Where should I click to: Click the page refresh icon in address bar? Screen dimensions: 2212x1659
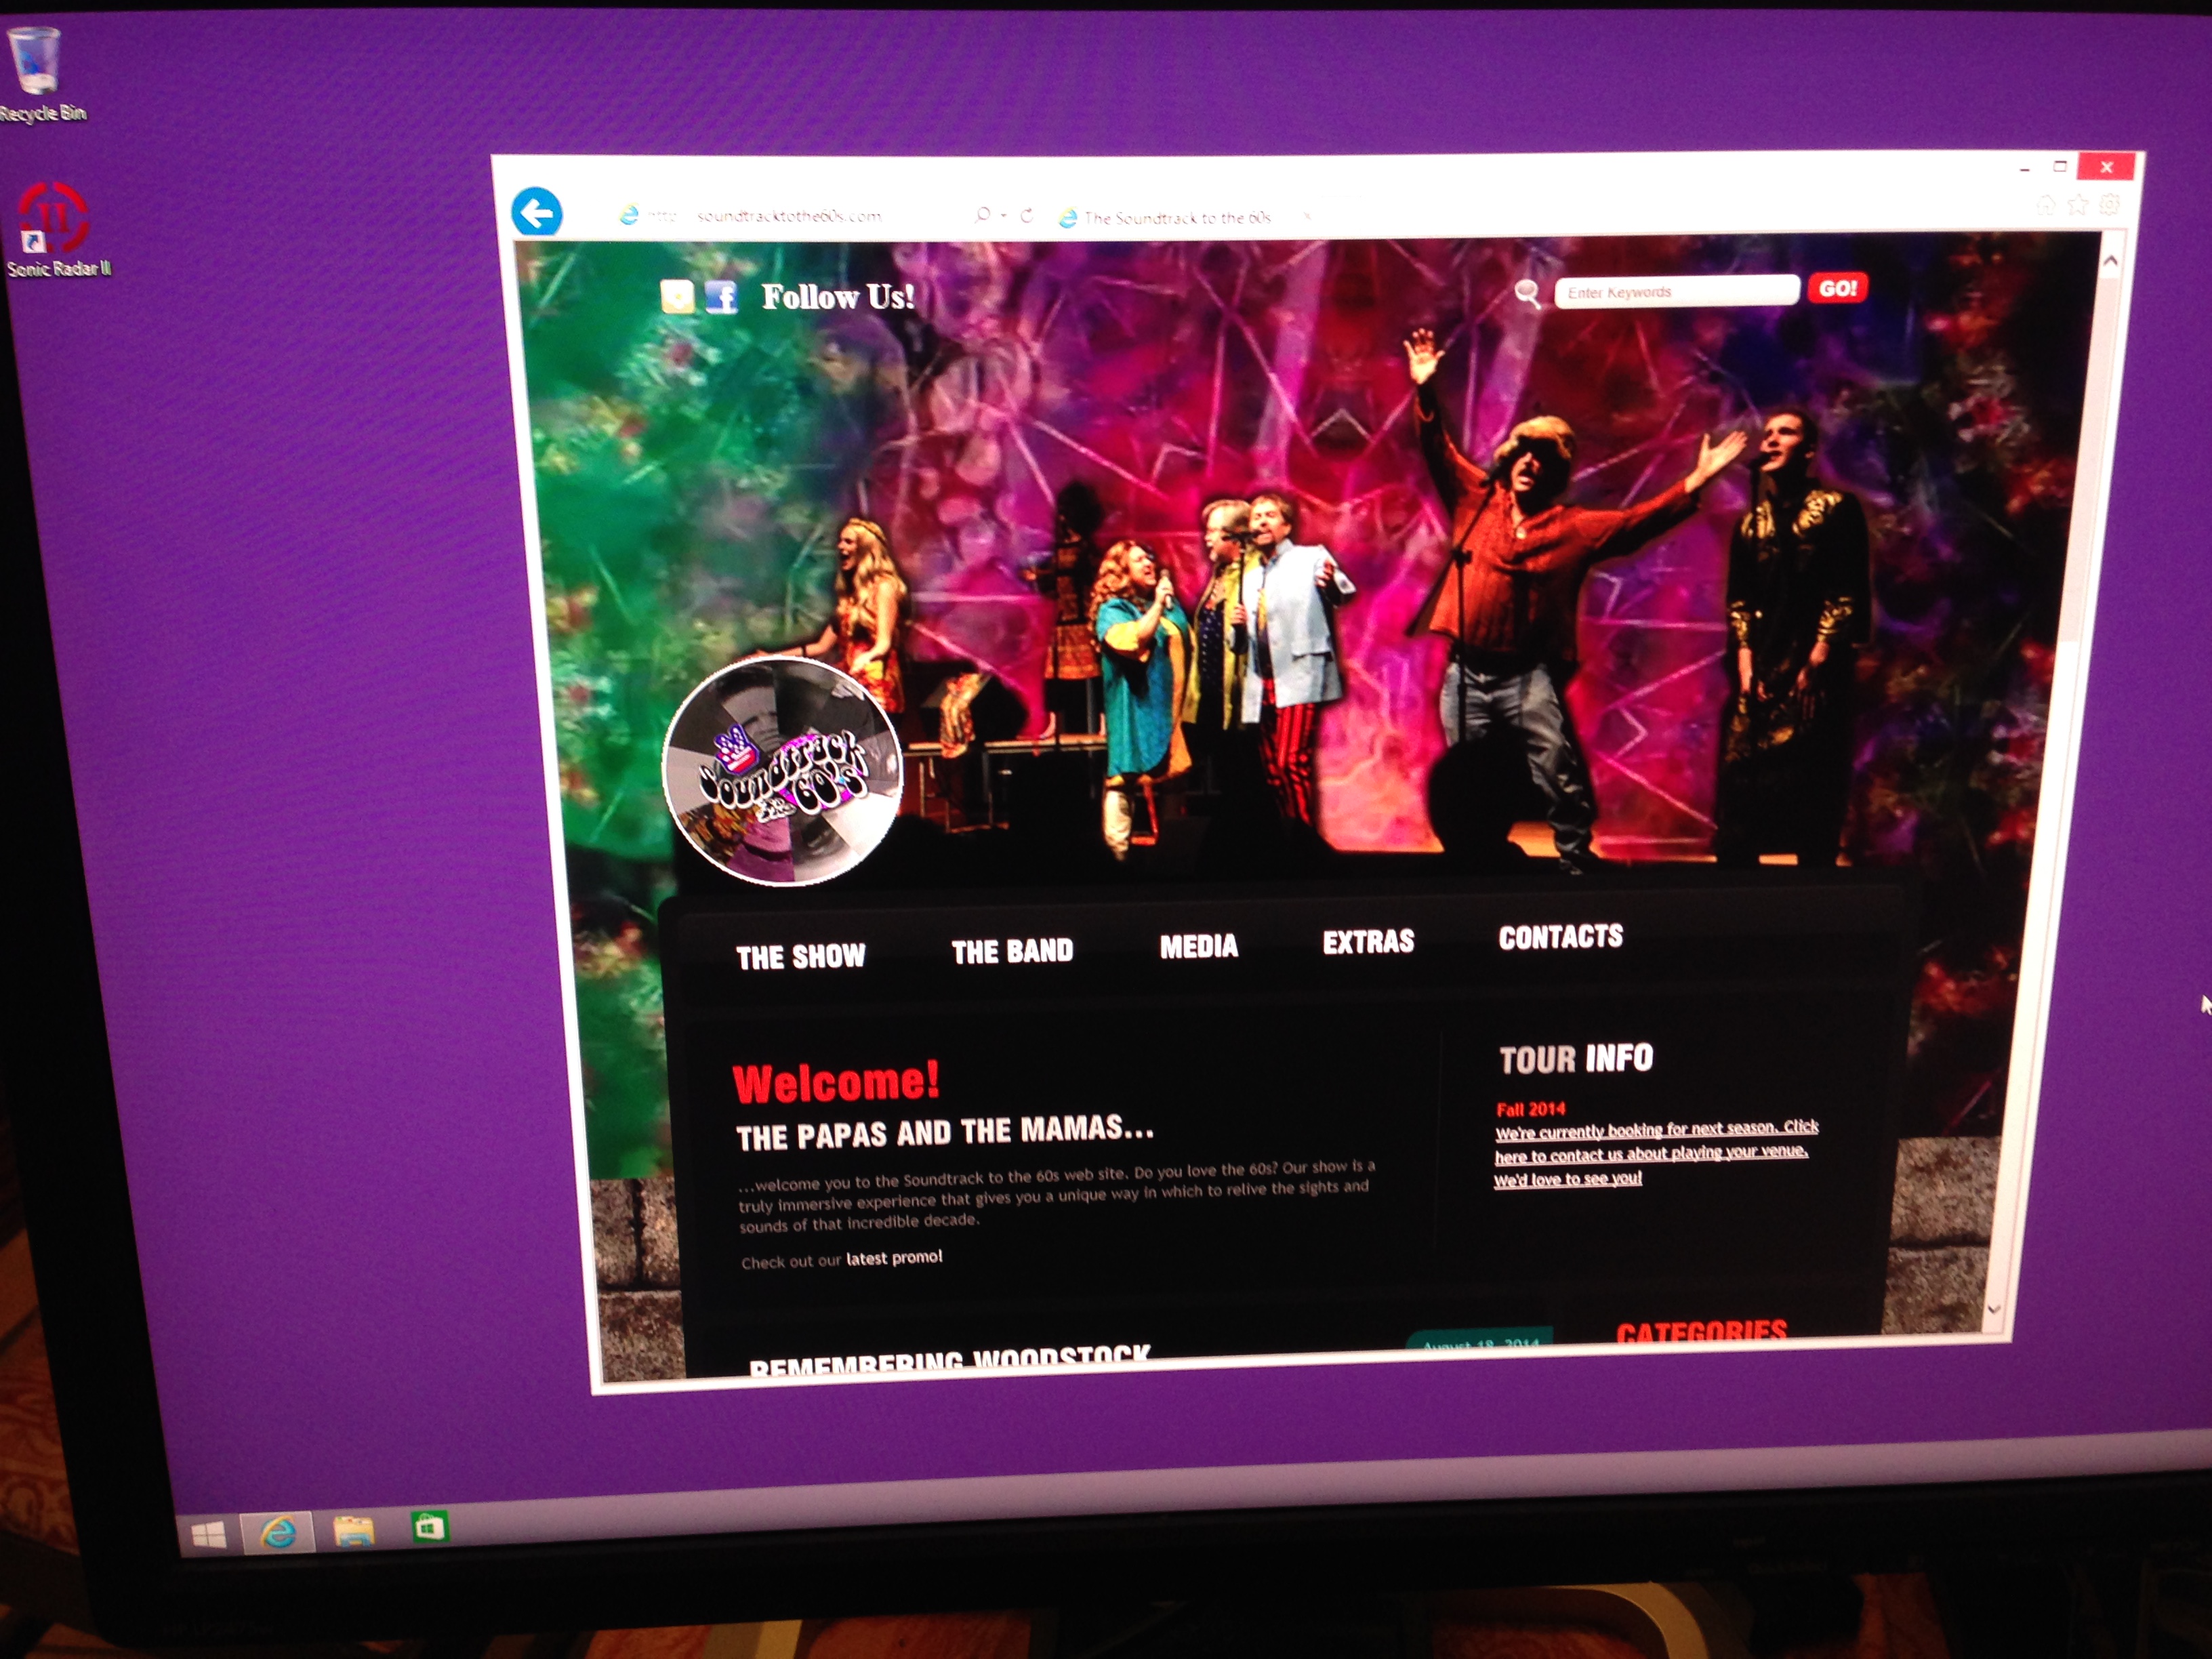tap(1026, 216)
